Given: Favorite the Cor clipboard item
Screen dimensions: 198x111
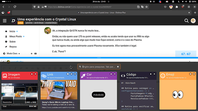Looking at the screenshot, I should (111, 74).
